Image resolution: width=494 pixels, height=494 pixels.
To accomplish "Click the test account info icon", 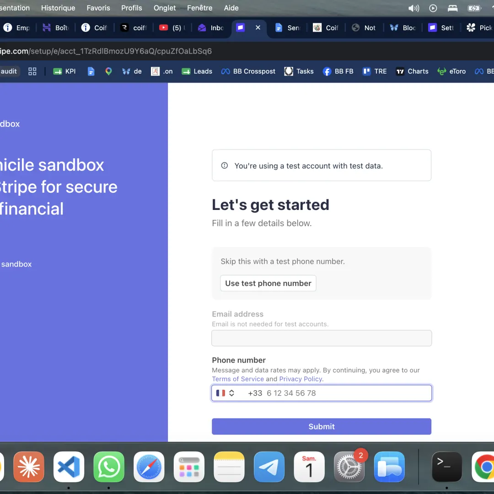I will (x=224, y=166).
